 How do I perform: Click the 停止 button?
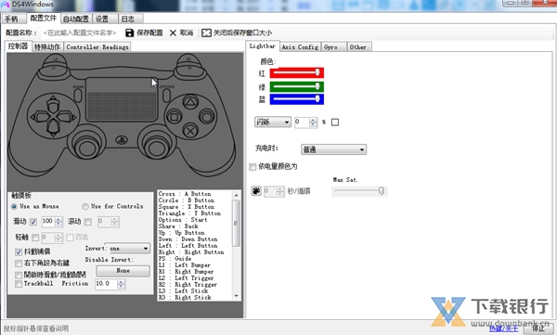coord(538,329)
